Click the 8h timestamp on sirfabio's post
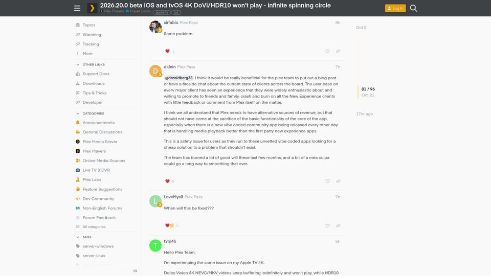 click(x=338, y=22)
